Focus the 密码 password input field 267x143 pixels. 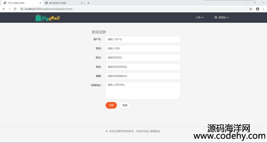pos(143,48)
